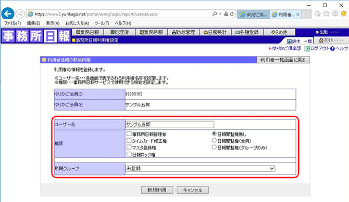Click the security lock icon in address bar
349x202 pixels.
coord(226,14)
